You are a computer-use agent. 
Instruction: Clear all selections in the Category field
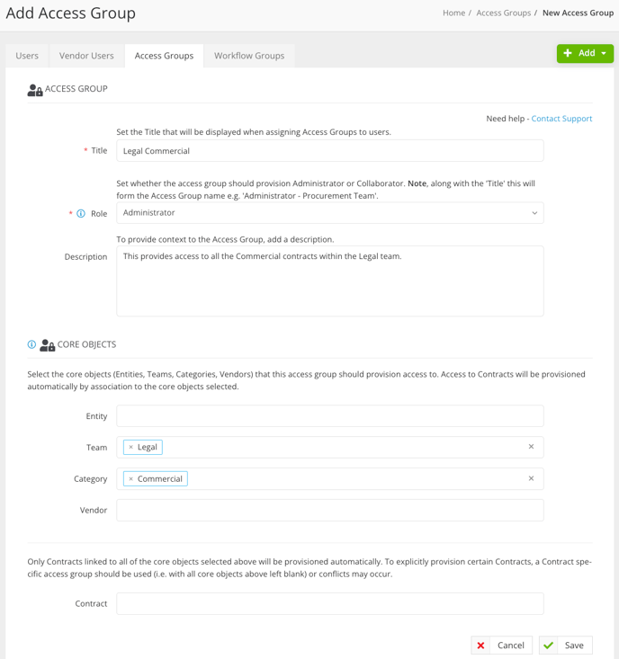[x=531, y=478]
